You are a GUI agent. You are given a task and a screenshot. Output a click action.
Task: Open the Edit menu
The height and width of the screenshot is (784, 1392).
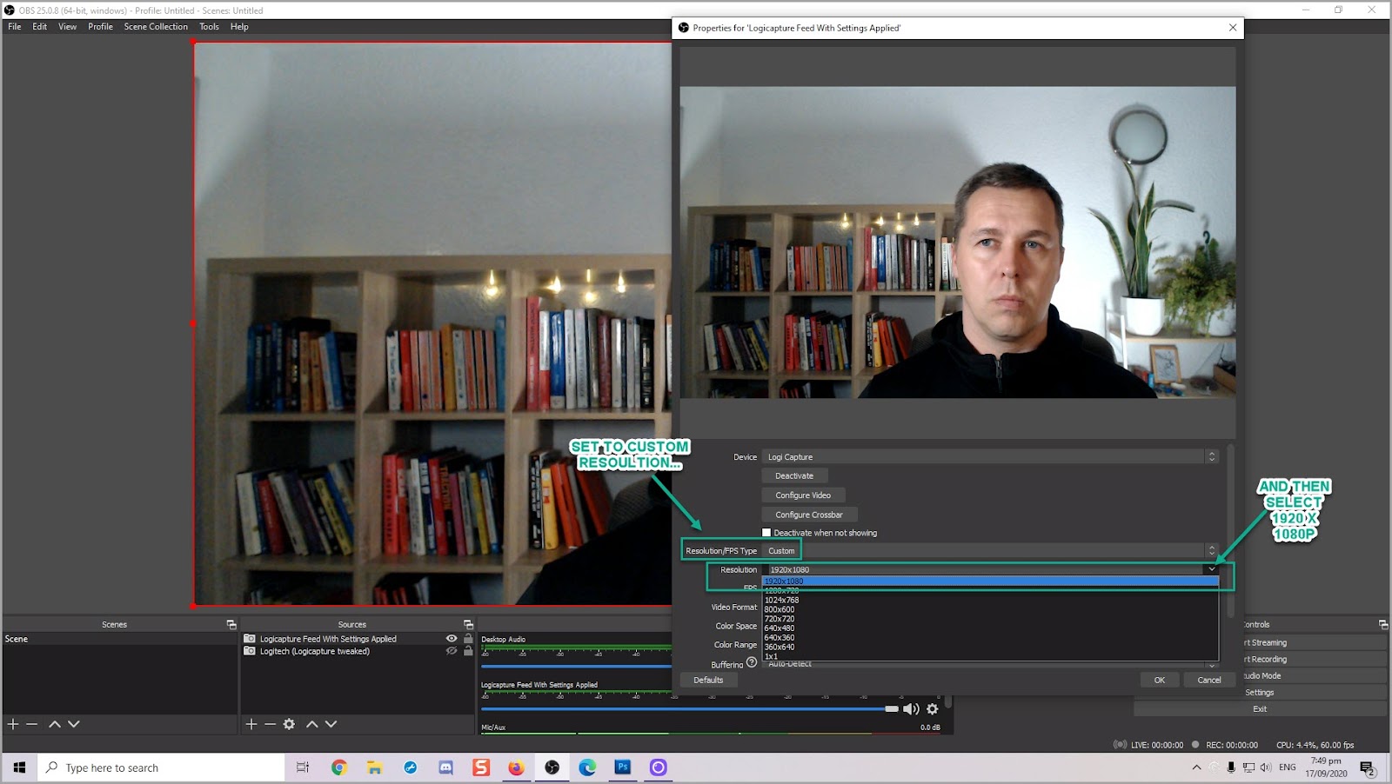tap(40, 27)
